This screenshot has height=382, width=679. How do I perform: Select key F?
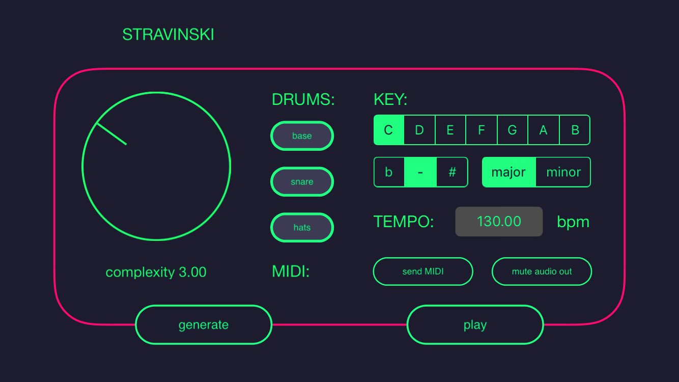pos(482,130)
